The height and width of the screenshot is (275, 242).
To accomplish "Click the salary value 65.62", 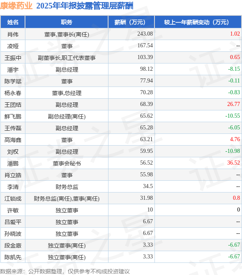I will click(146, 116).
